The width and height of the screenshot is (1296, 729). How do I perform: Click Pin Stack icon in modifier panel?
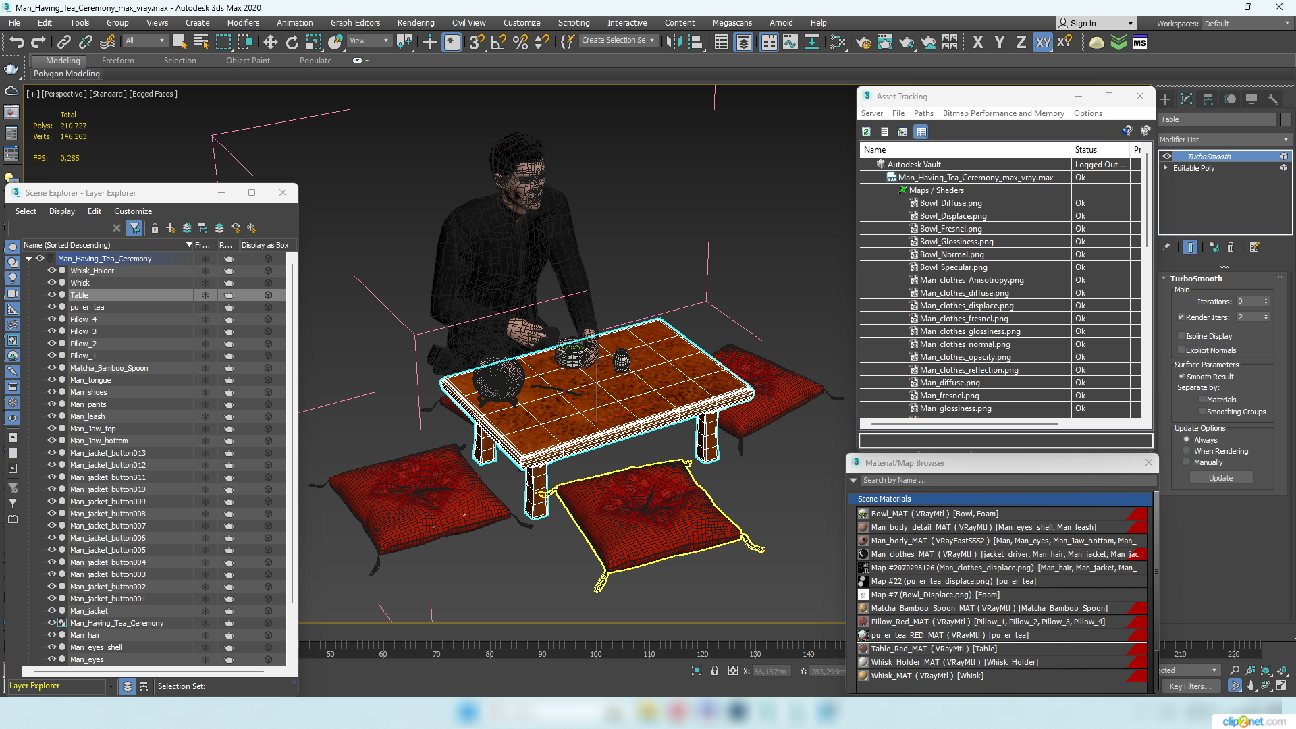tap(1166, 248)
